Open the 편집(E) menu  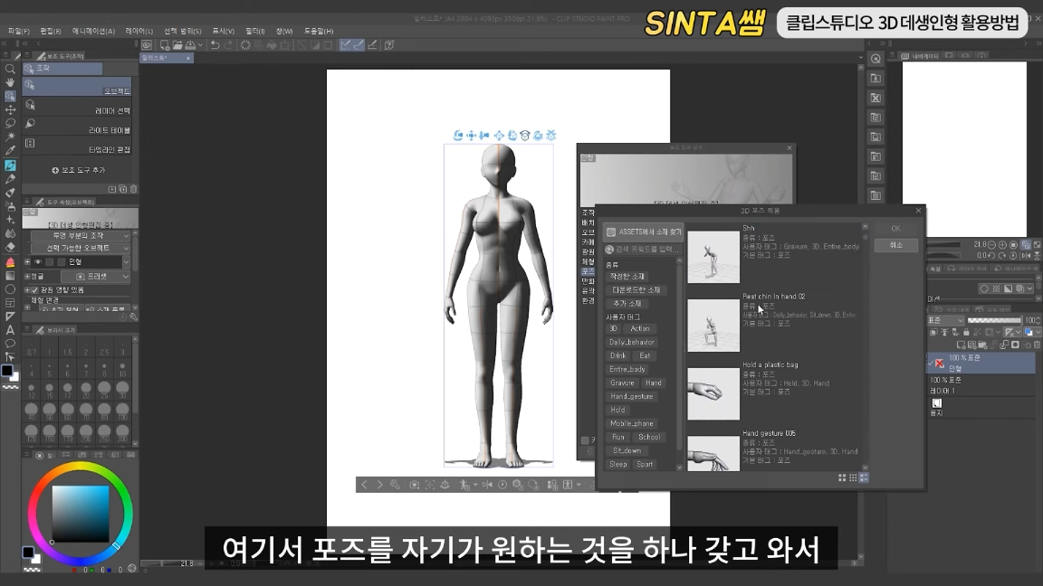point(51,32)
